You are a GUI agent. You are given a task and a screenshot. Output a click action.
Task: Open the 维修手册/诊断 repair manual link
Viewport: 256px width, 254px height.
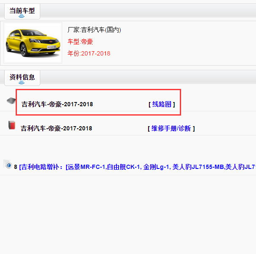[x=171, y=128]
